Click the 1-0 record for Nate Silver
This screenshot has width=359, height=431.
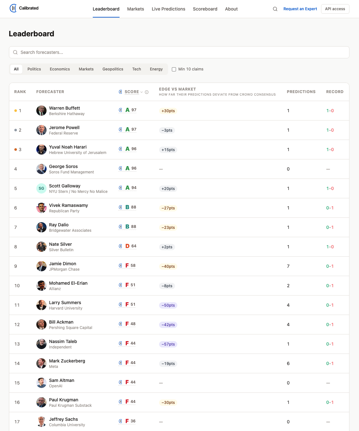click(x=330, y=247)
